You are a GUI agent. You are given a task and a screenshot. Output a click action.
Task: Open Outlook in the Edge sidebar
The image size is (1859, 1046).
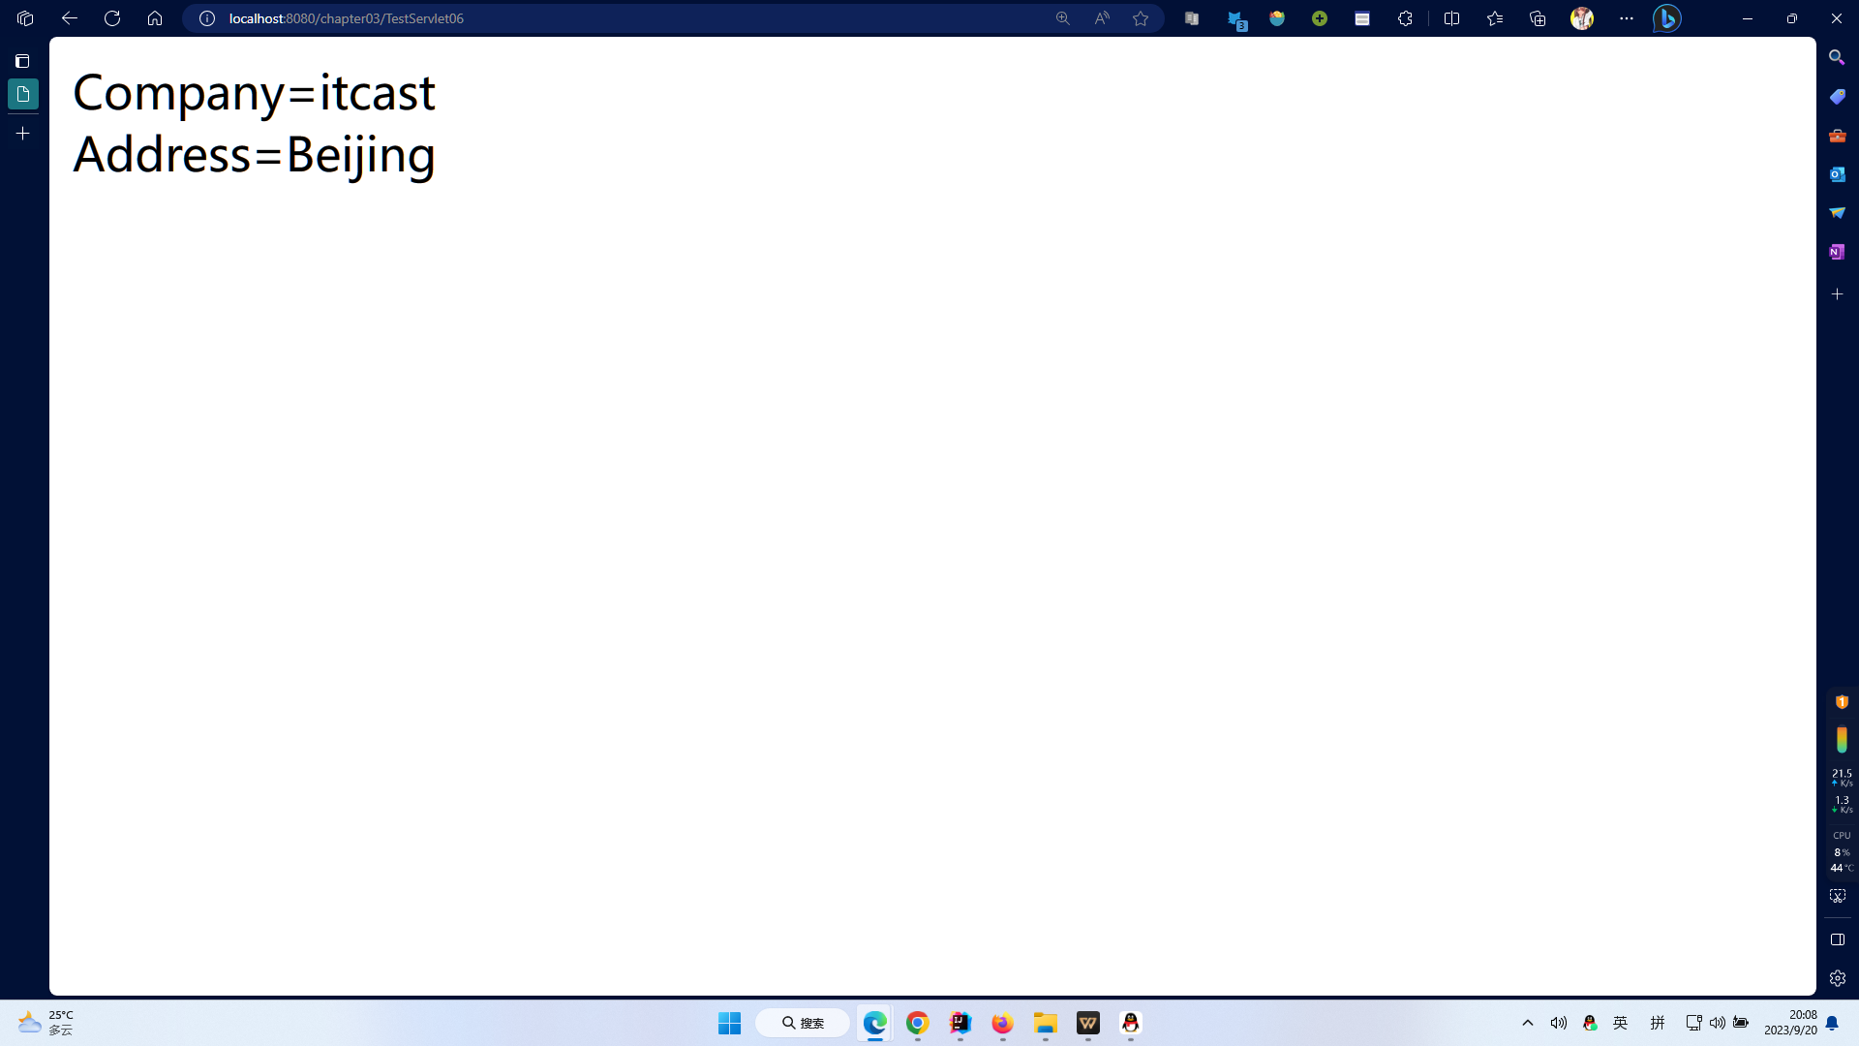[x=1837, y=174]
